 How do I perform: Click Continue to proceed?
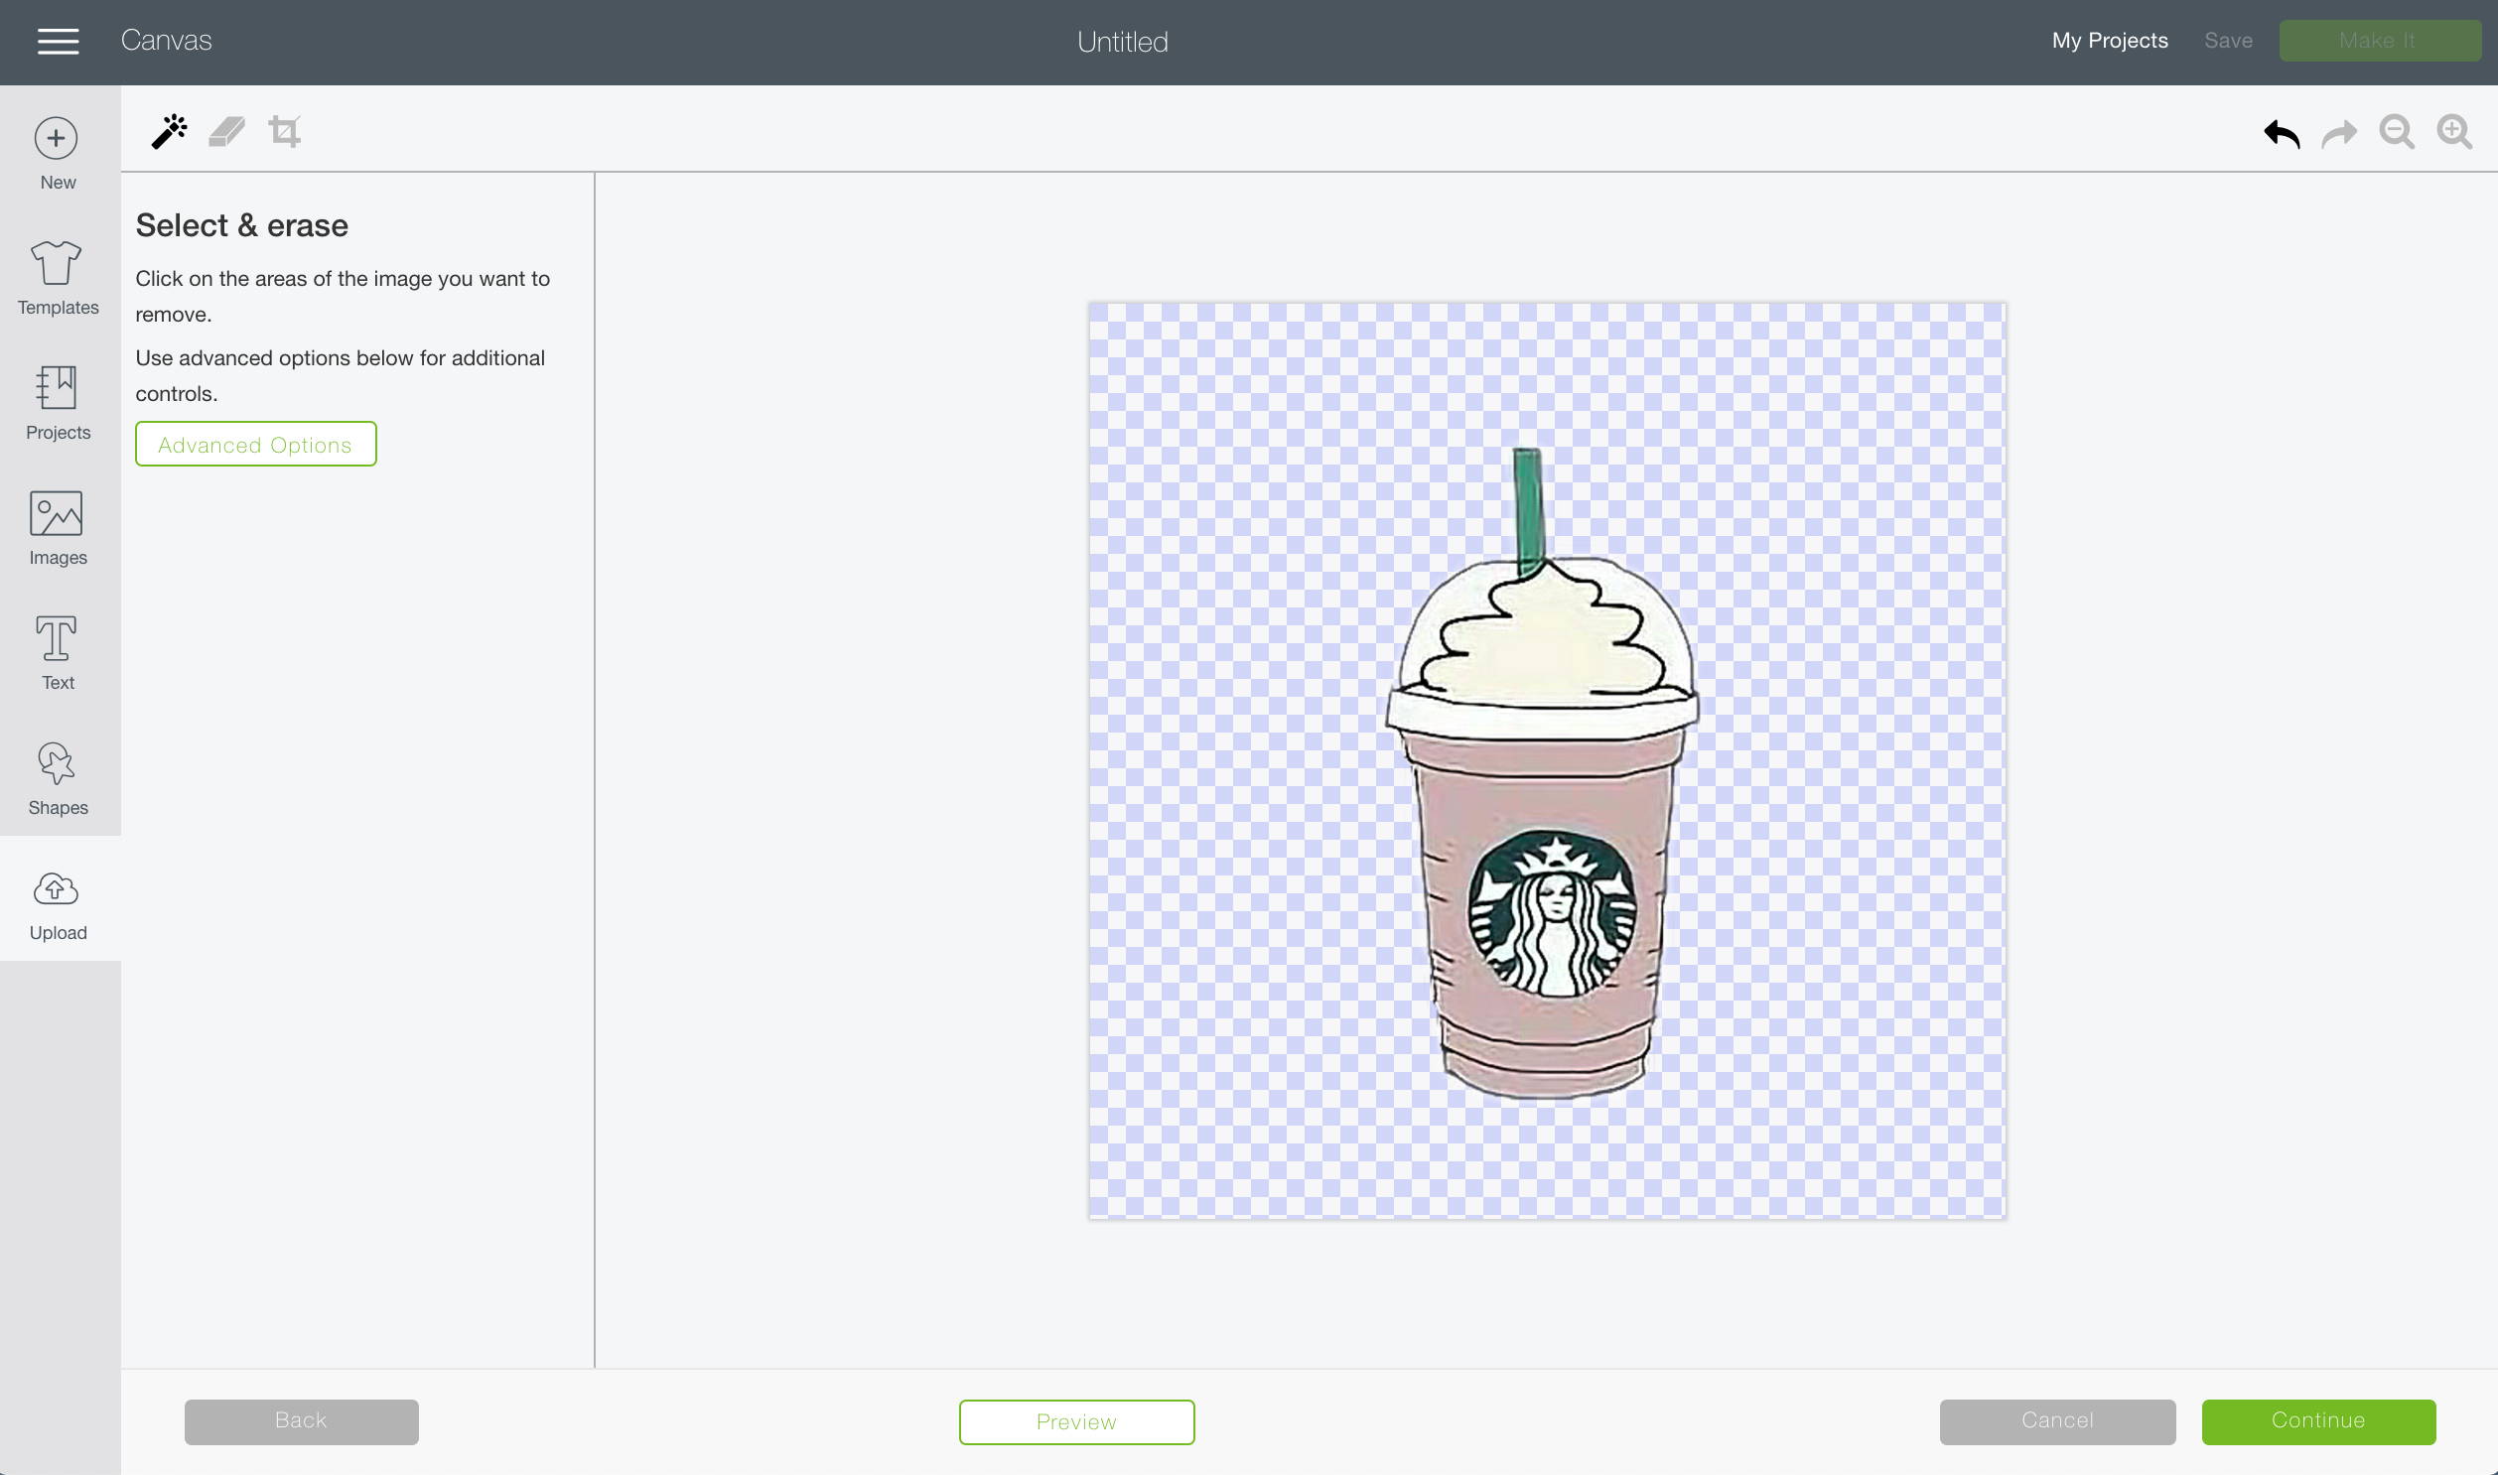(x=2318, y=1421)
